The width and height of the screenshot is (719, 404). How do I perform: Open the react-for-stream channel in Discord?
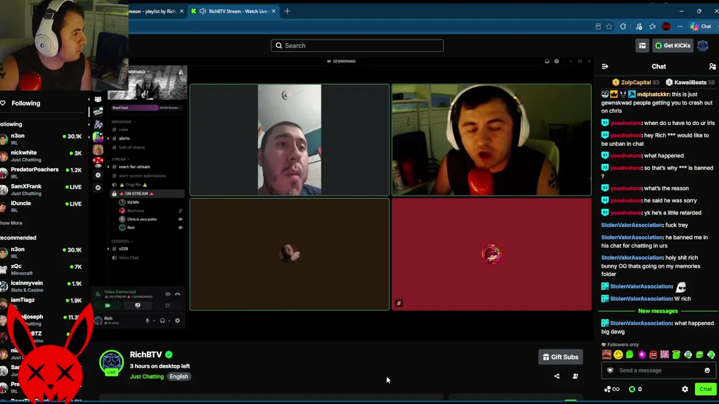click(x=146, y=167)
